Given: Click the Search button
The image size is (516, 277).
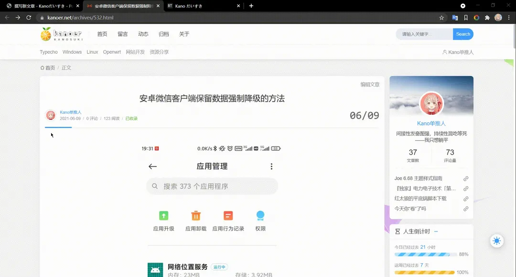Looking at the screenshot, I should click(x=463, y=34).
